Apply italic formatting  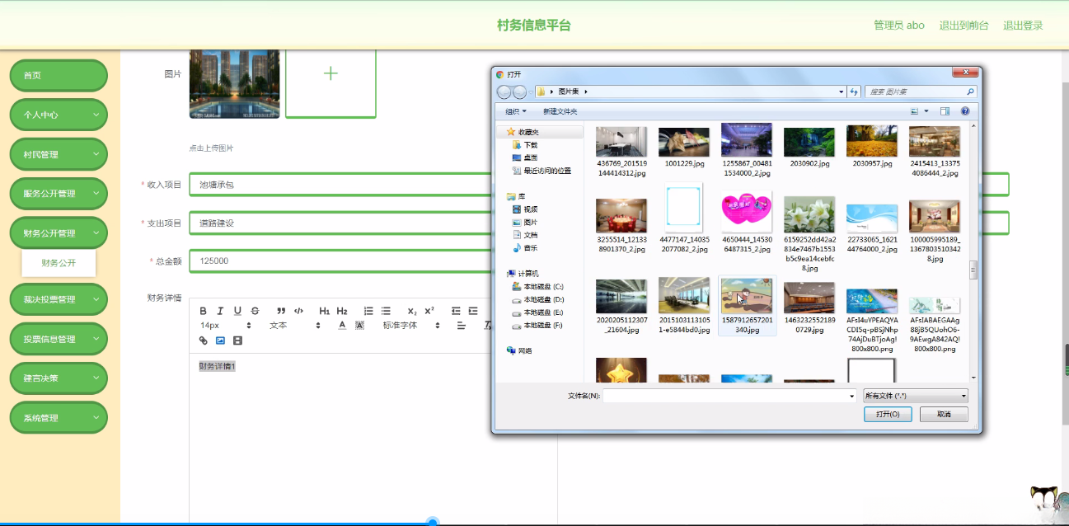220,311
